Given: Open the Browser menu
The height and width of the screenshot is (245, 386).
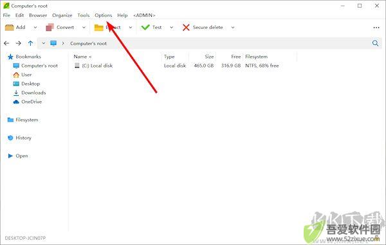Looking at the screenshot, I should click(38, 15).
